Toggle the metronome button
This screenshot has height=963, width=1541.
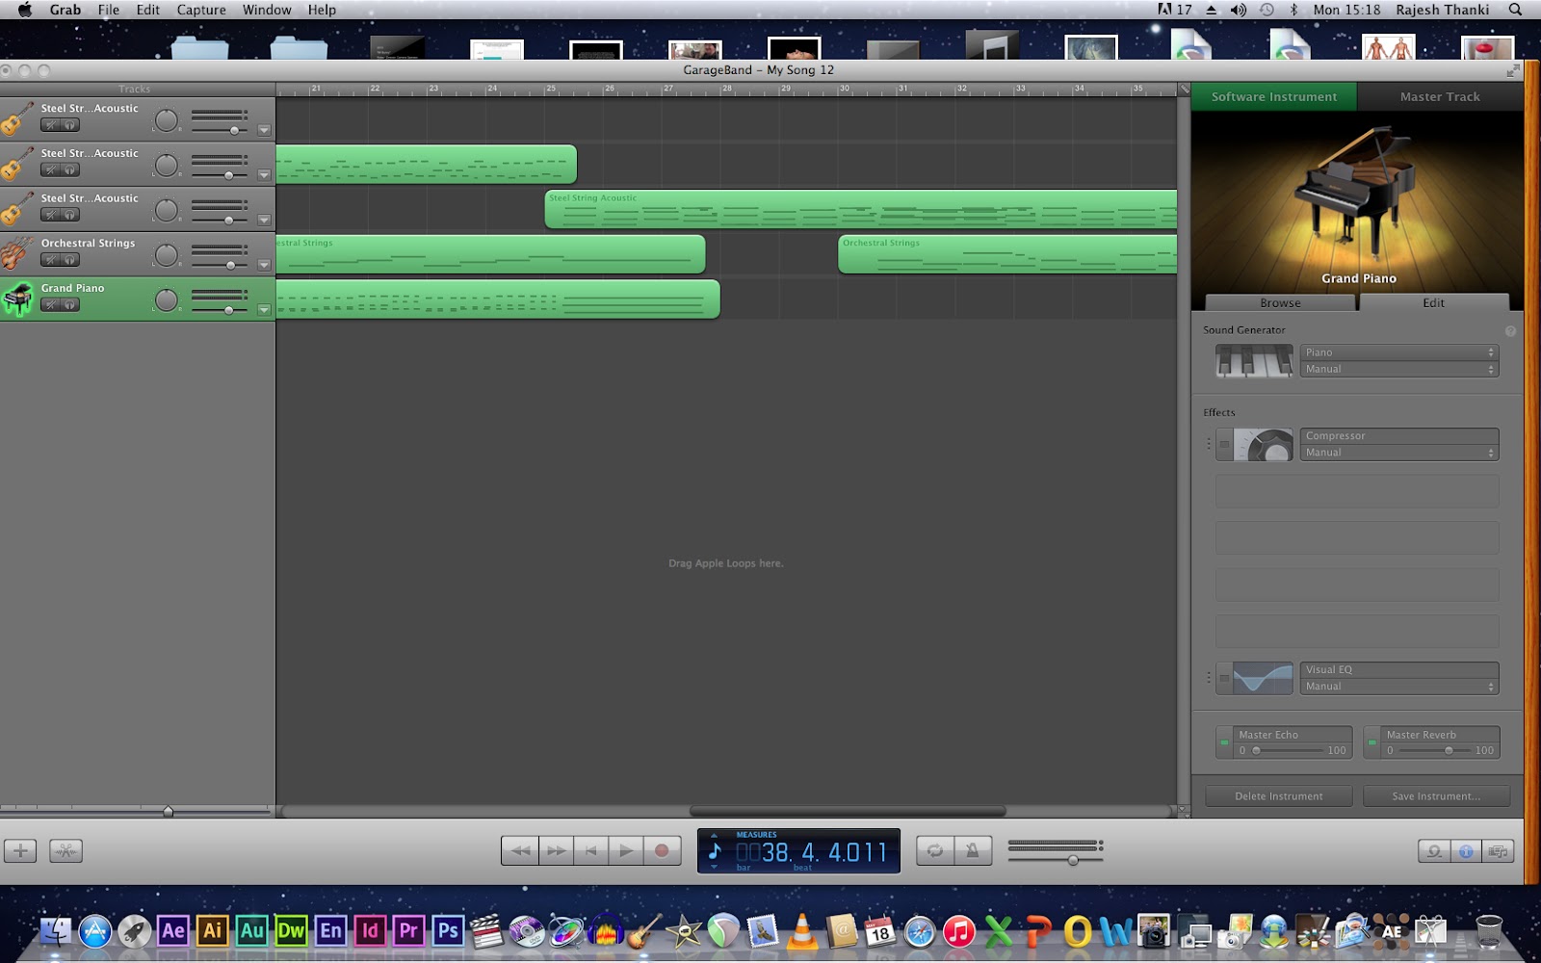pos(973,850)
